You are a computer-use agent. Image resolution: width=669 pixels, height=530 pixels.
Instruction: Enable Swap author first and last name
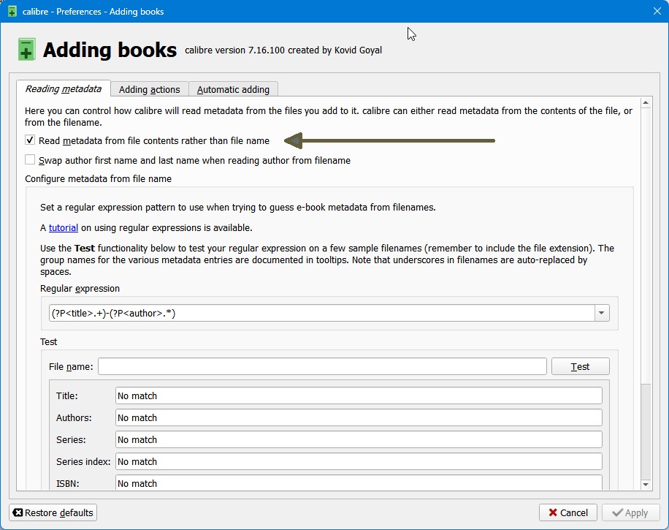pyautogui.click(x=30, y=160)
